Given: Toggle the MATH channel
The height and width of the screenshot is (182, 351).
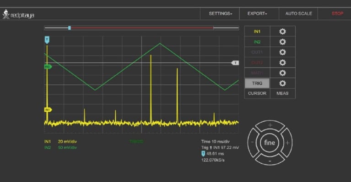Looking at the screenshot, I should [257, 73].
